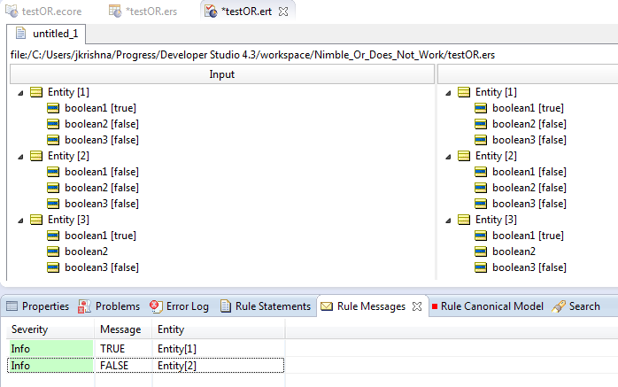Image resolution: width=618 pixels, height=387 pixels.
Task: Click the boolean1 [true] attribute icon under Input Entity [3]
Action: (x=53, y=236)
